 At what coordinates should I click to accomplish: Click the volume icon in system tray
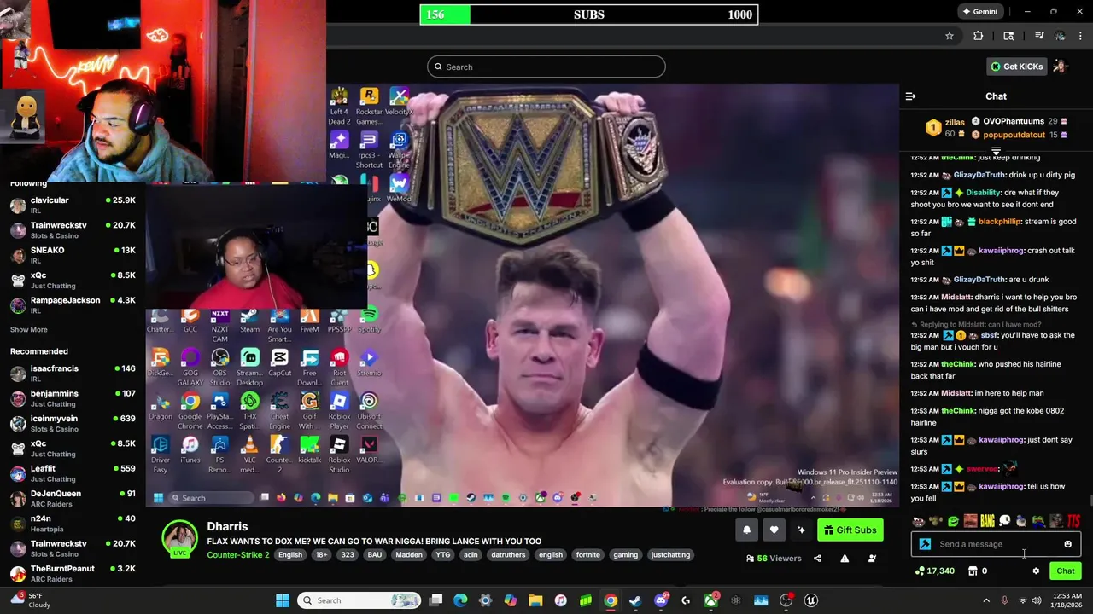coord(1036,600)
